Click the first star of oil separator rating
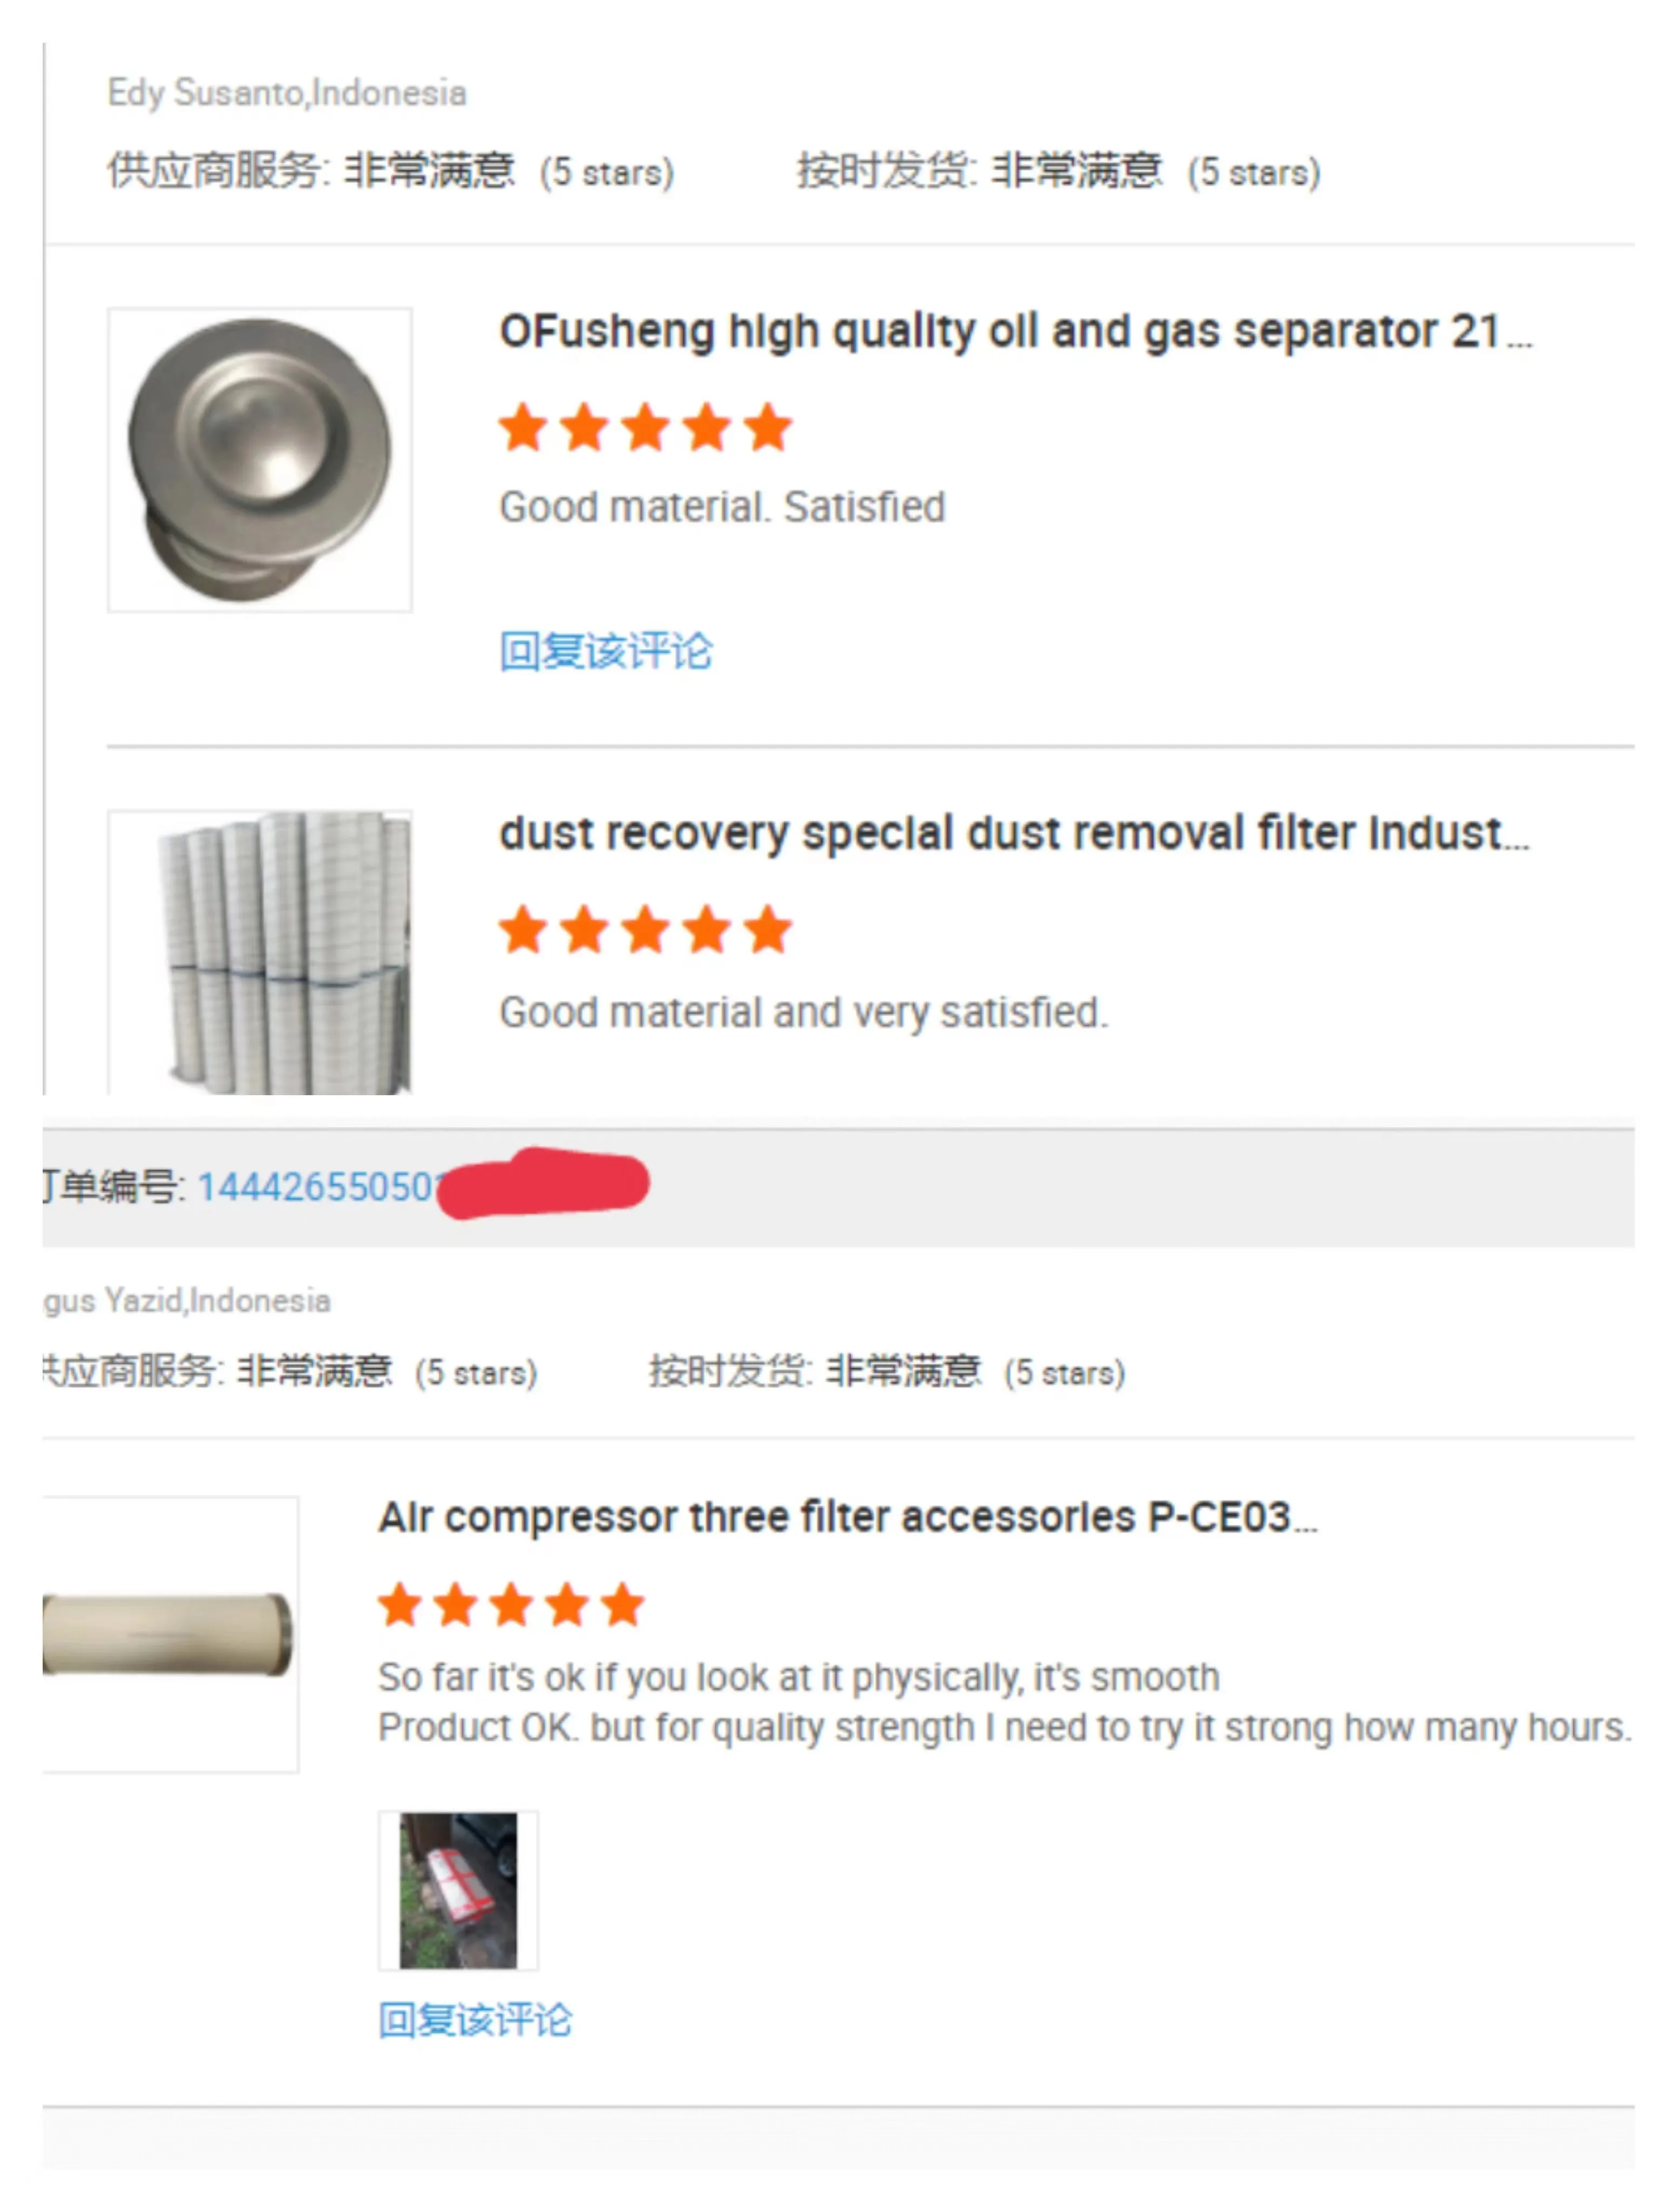The height and width of the screenshot is (2212, 1677). 523,428
